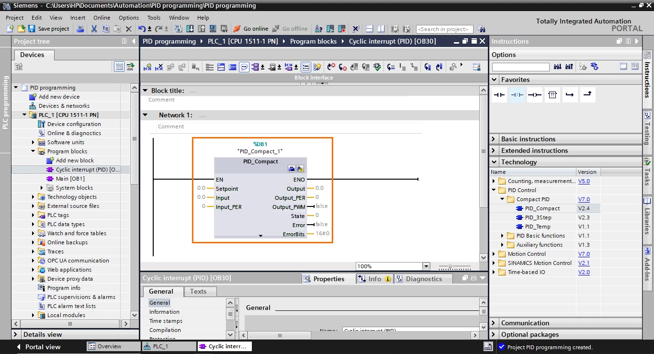This screenshot has height=354, width=654.
Task: Open zoom level 100% dropdown
Action: pyautogui.click(x=426, y=266)
